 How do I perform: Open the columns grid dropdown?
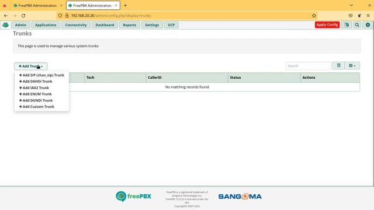click(352, 66)
